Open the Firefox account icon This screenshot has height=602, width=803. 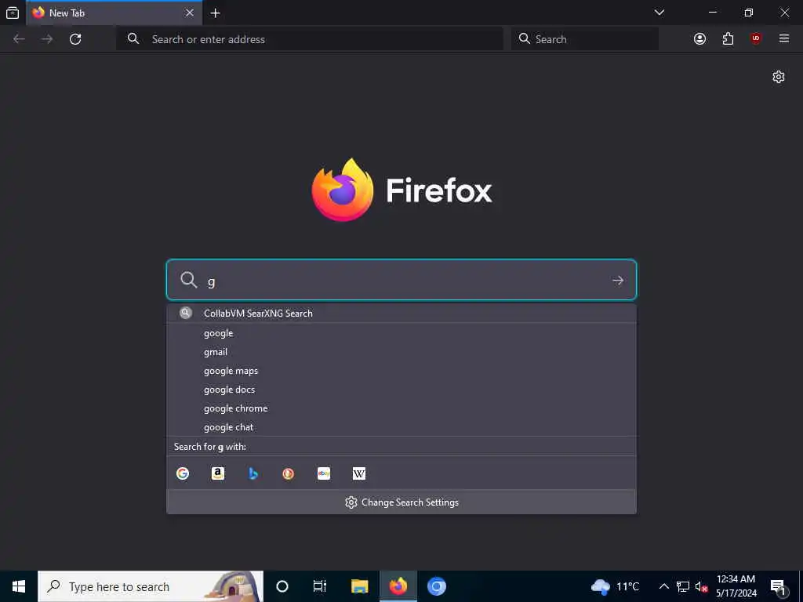point(699,39)
